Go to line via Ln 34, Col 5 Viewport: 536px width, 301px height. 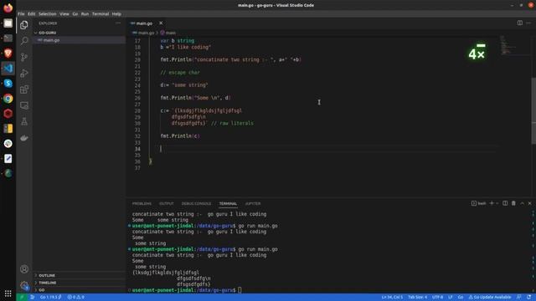[392, 298]
